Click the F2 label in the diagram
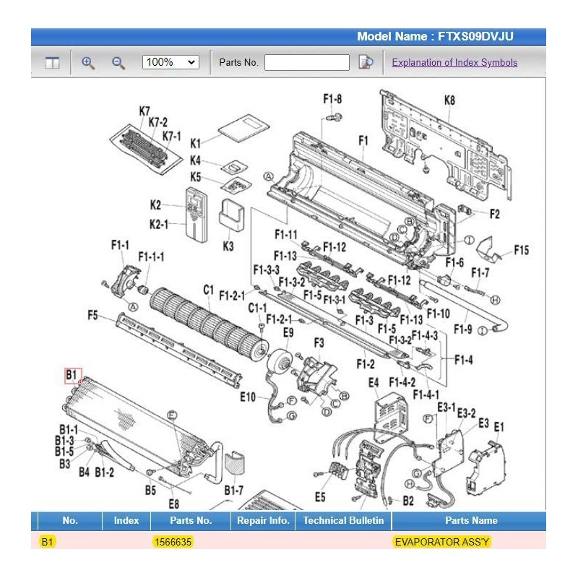Image resolution: width=578 pixels, height=578 pixels. click(x=494, y=213)
